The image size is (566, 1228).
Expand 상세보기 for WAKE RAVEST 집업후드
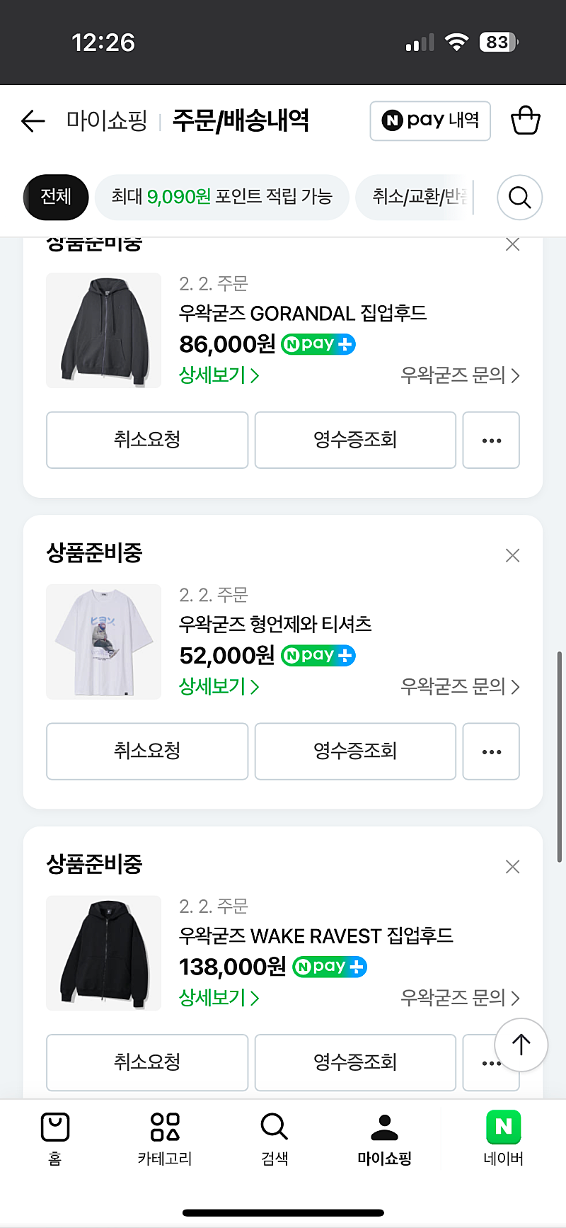(219, 998)
